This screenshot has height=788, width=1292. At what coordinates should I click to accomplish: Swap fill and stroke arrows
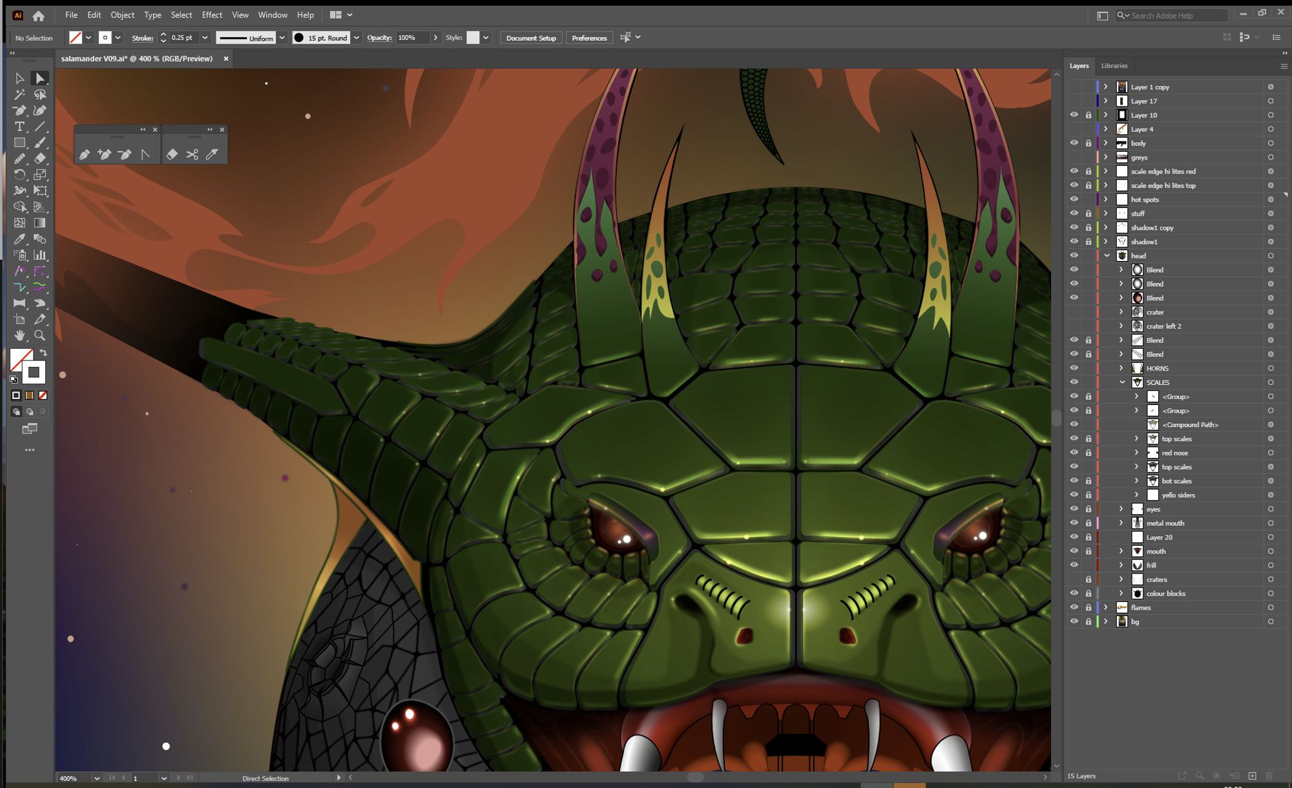43,353
